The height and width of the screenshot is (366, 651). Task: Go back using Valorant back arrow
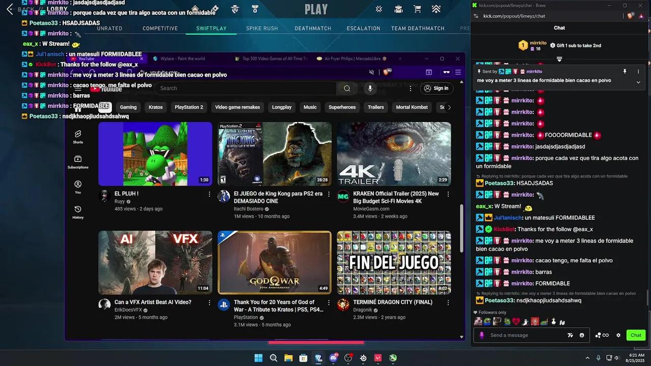[x=10, y=9]
